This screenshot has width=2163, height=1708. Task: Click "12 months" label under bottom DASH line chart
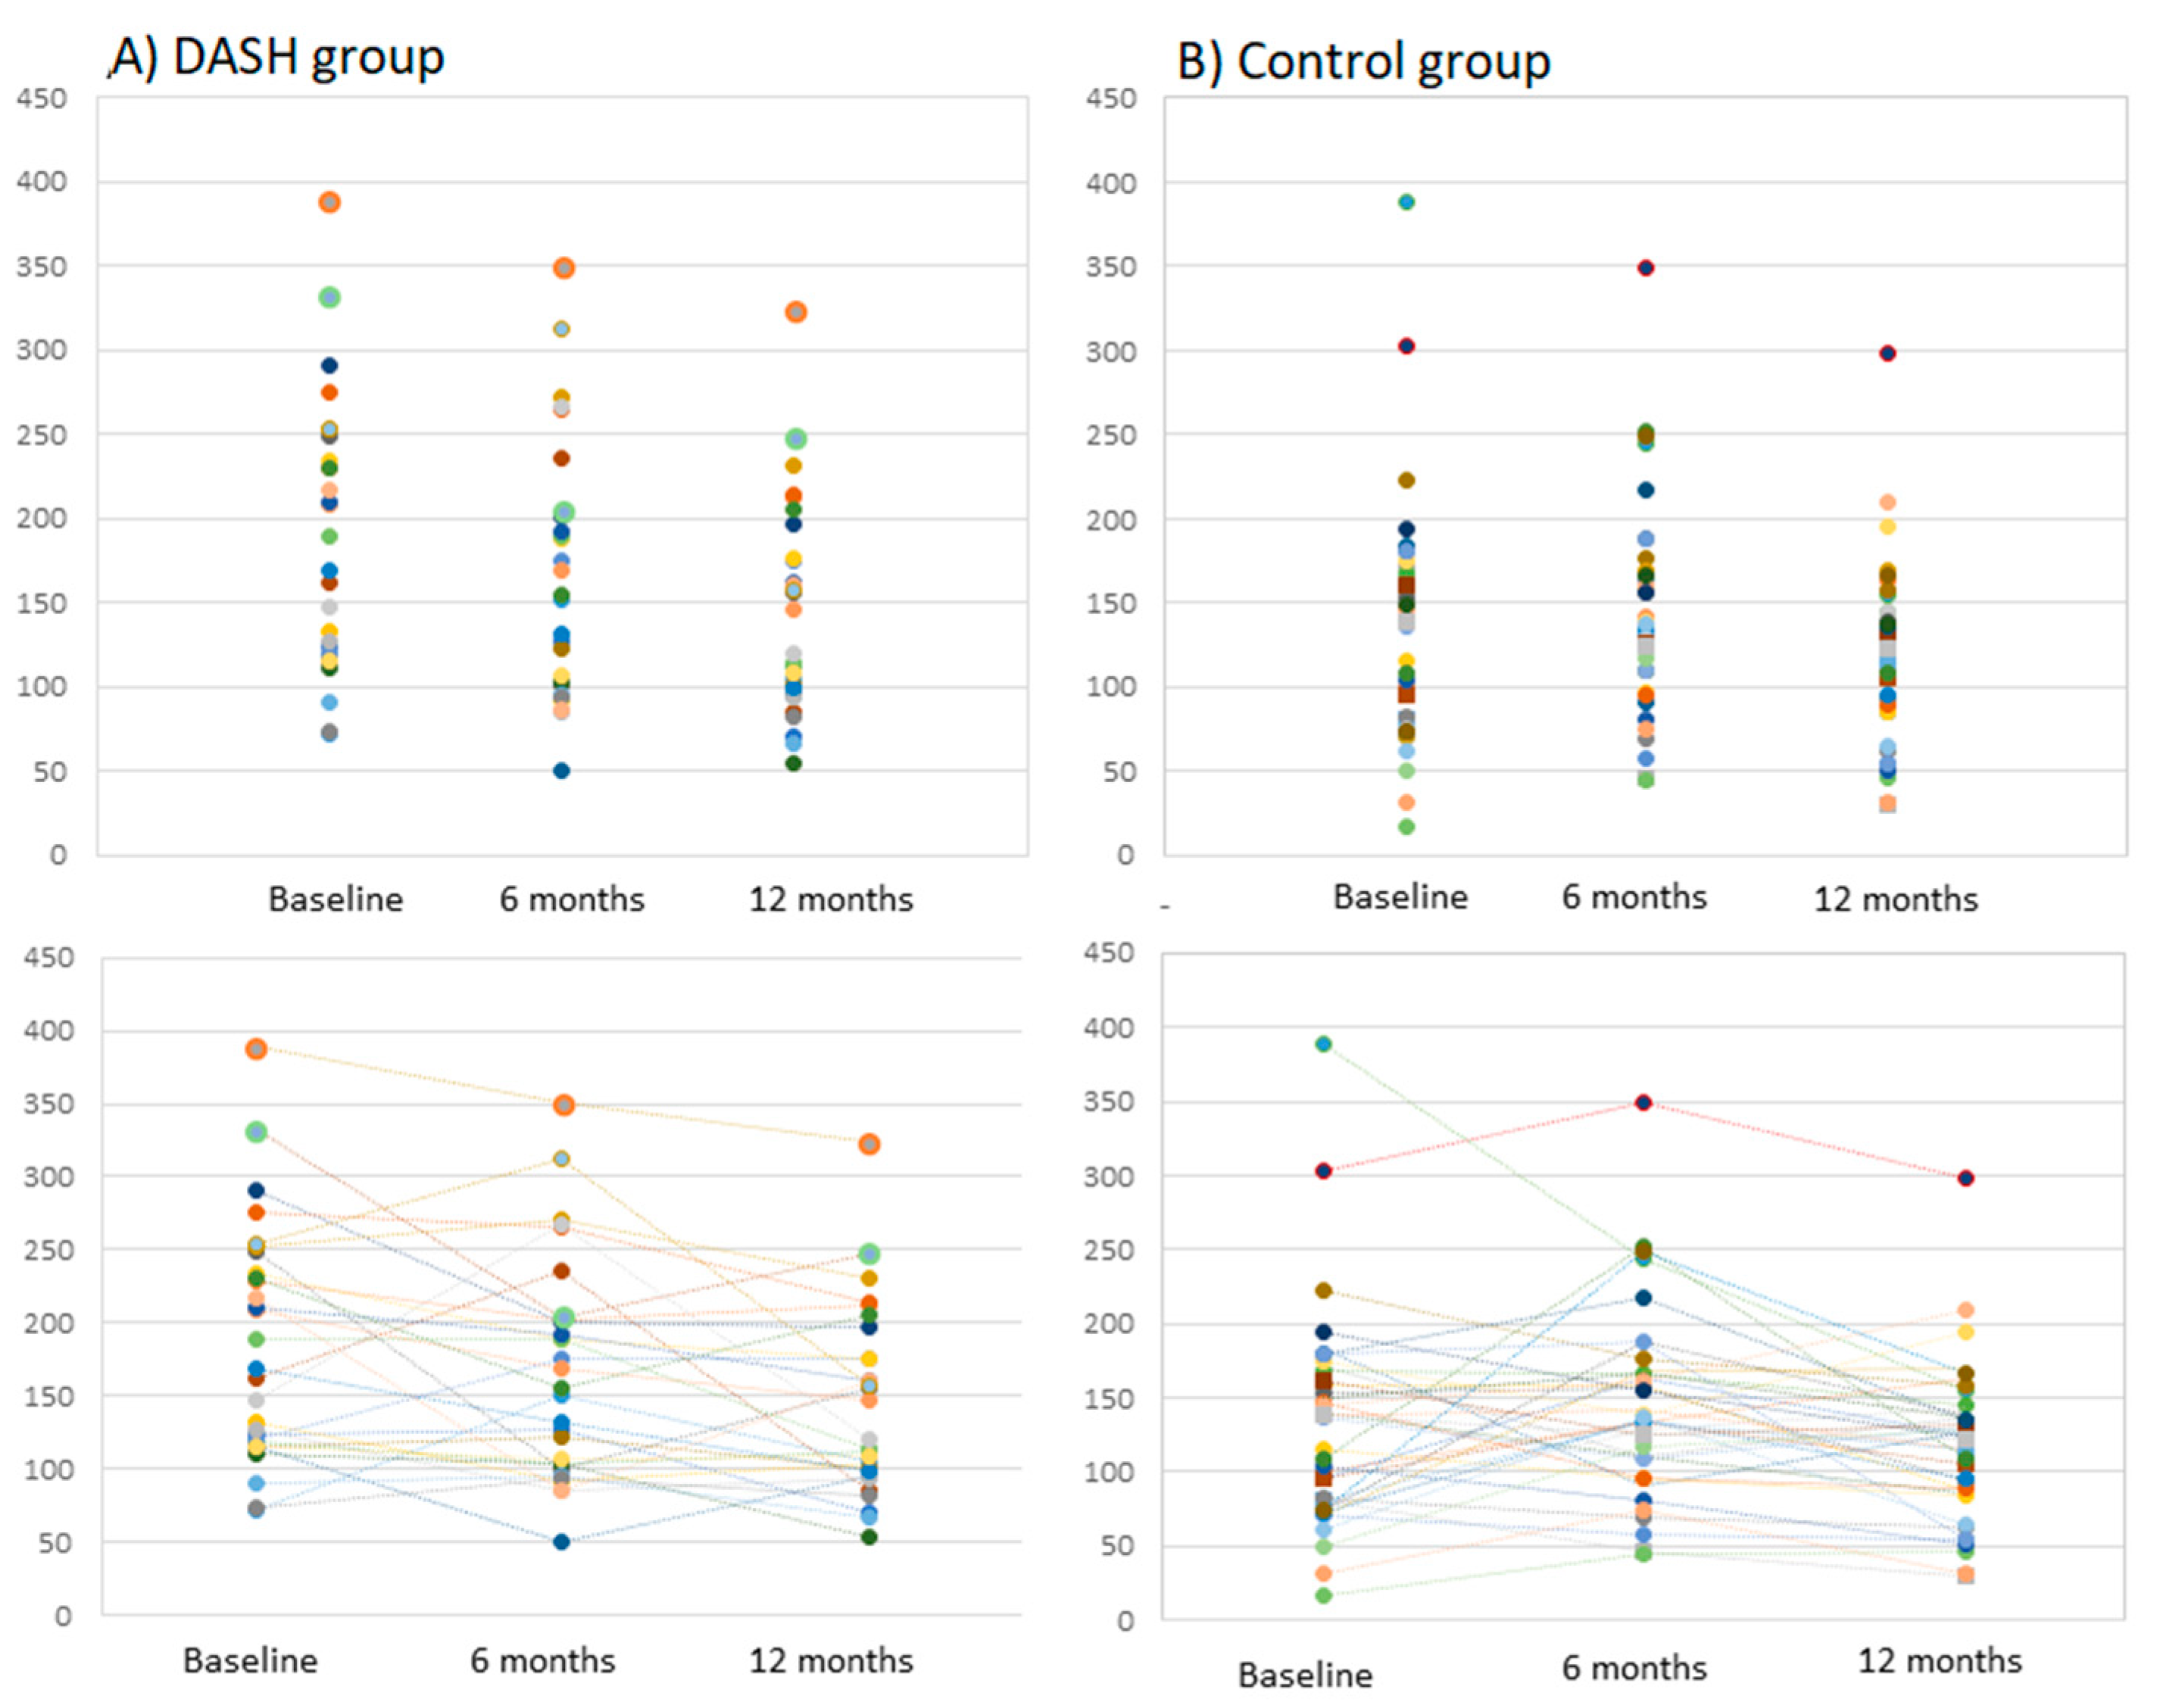830,1660
